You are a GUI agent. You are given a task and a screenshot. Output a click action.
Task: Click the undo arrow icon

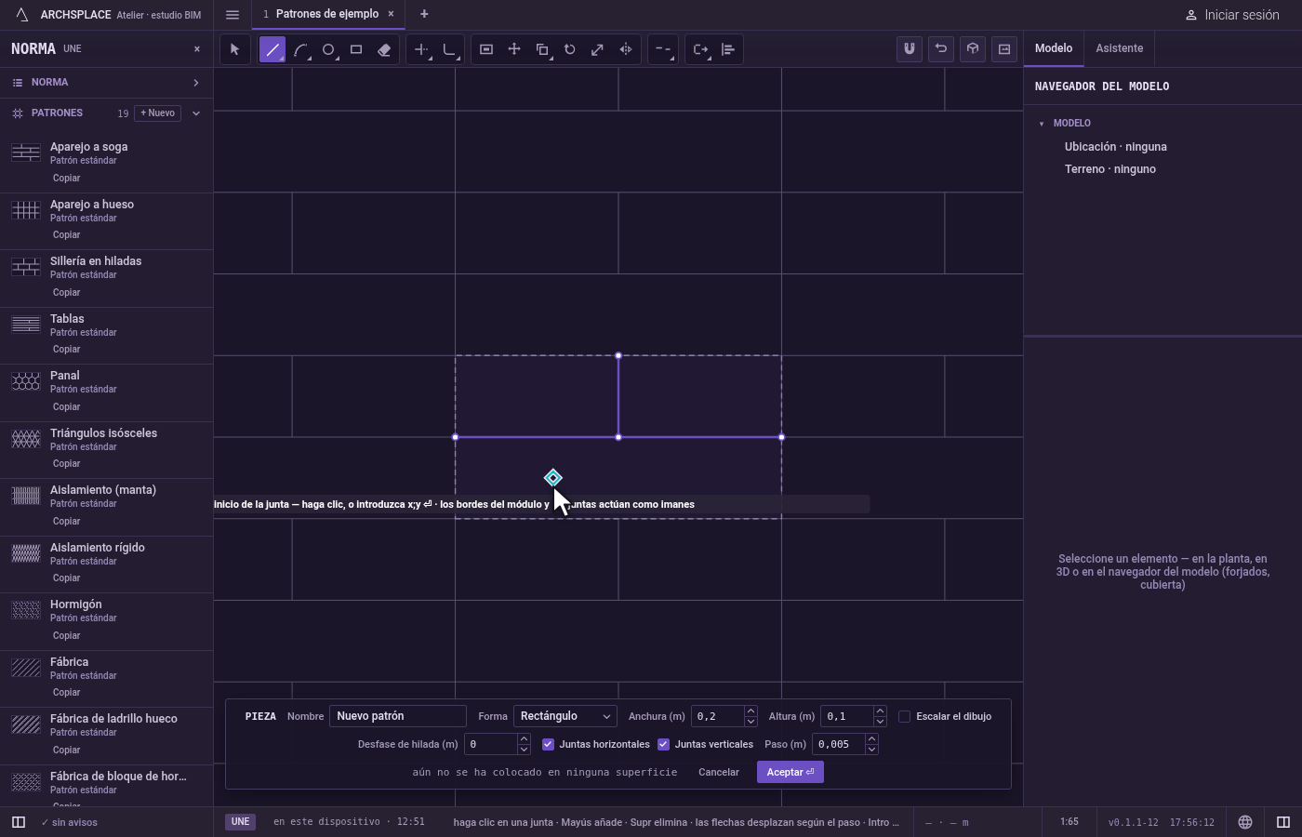941,49
